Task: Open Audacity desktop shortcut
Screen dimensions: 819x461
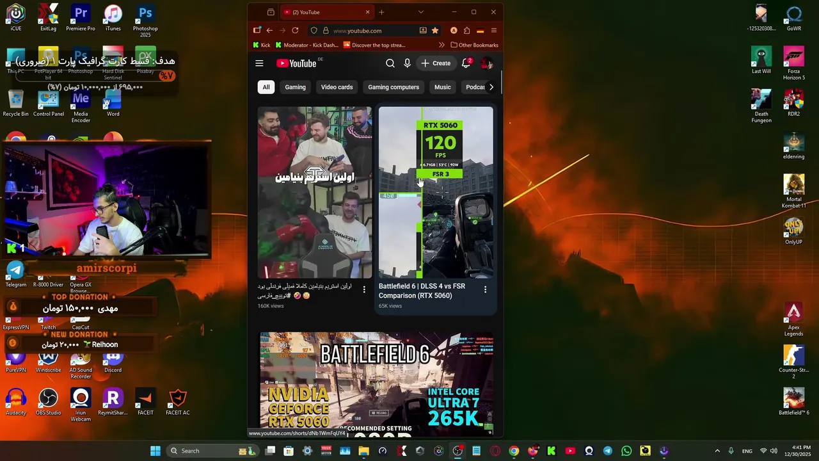Action: click(16, 402)
